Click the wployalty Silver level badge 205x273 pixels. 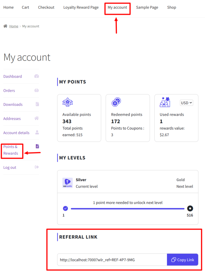(x=67, y=183)
